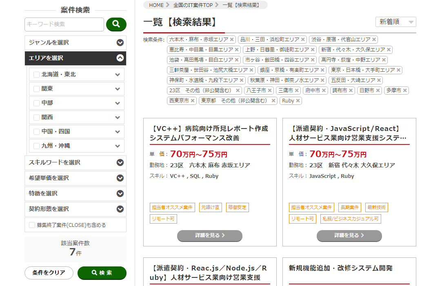Image resolution: width=442 pixels, height=286 pixels.
Task: Go to HOME in the breadcrumb
Action: 156,5
